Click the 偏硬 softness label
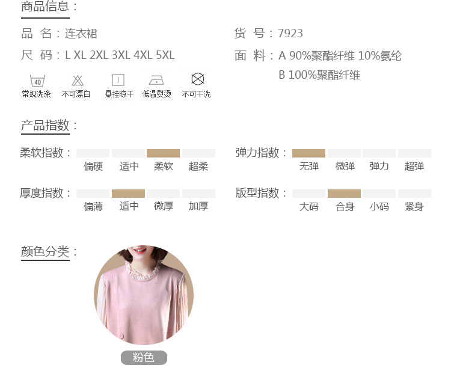 pos(93,167)
